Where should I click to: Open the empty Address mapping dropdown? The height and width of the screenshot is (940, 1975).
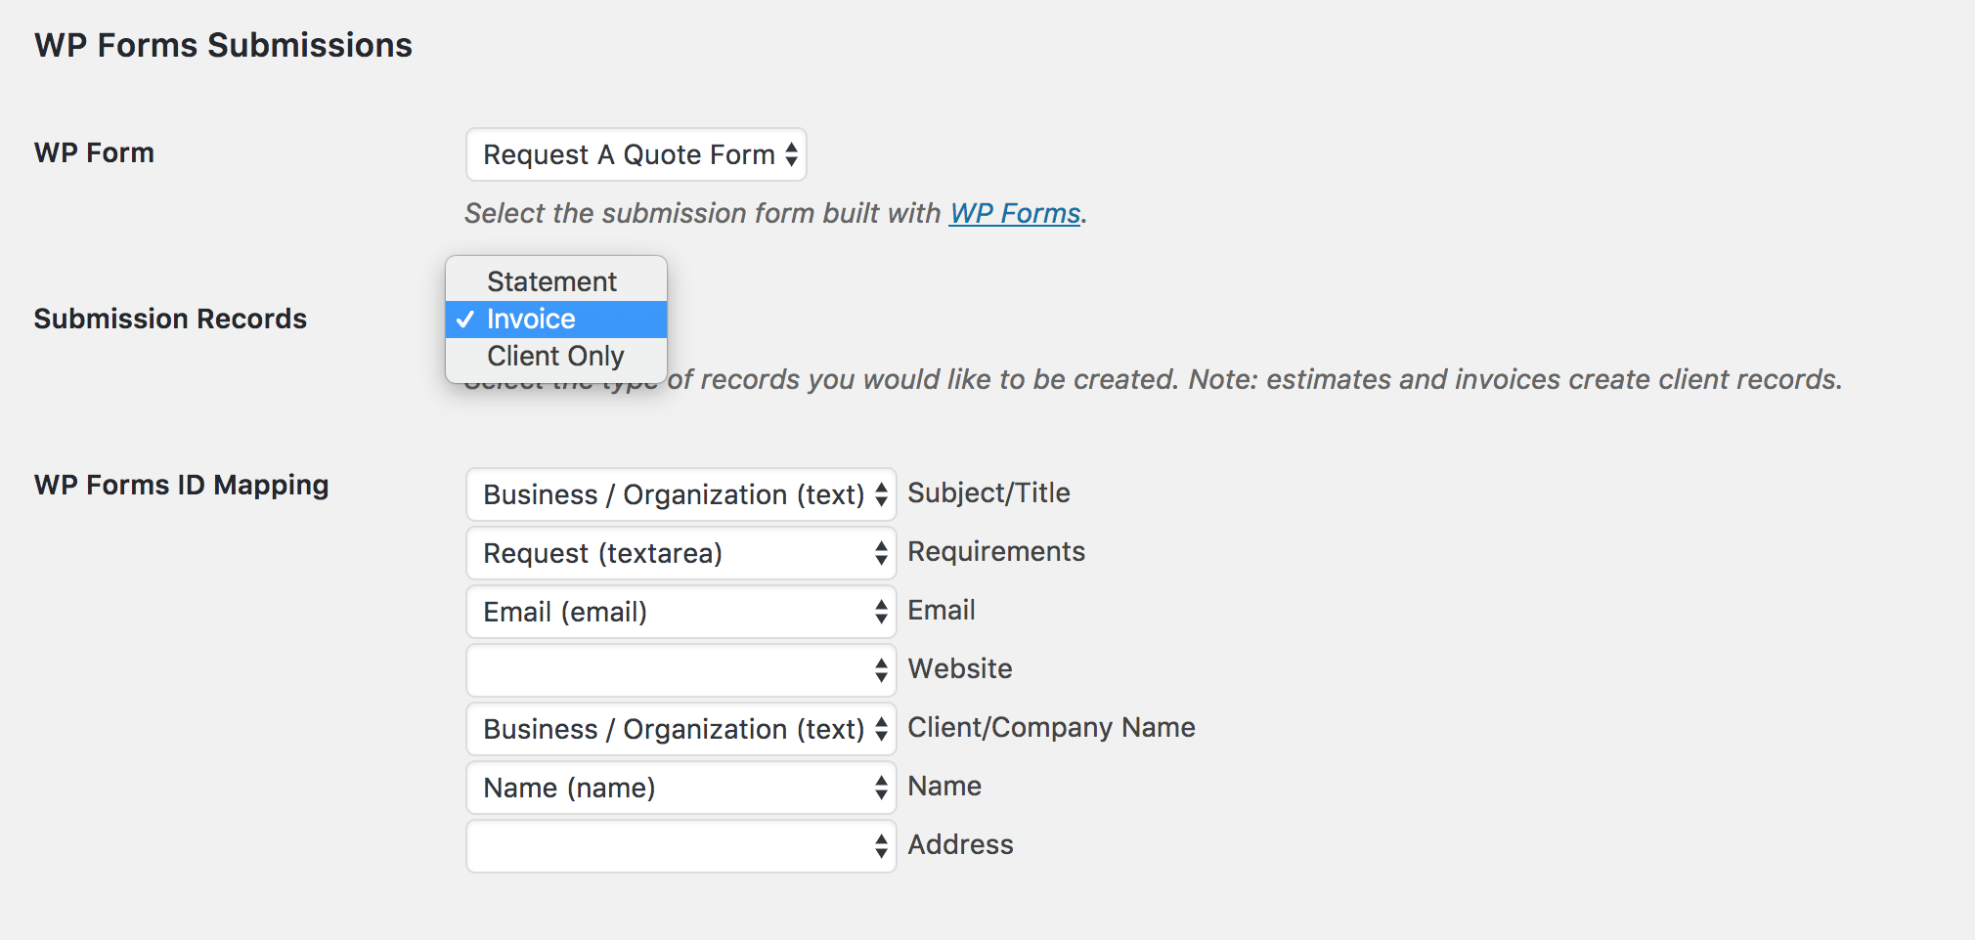[680, 846]
